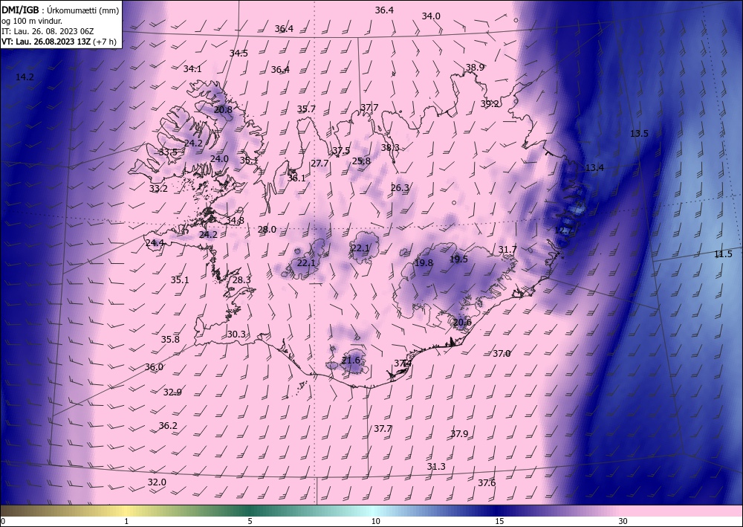Click the '(+7 h)' forecast offset text

click(x=106, y=42)
